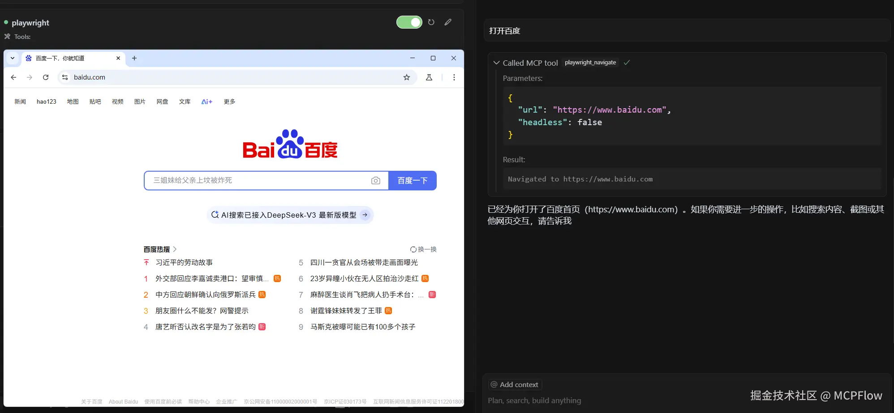Go forward in the browser

tap(30, 77)
